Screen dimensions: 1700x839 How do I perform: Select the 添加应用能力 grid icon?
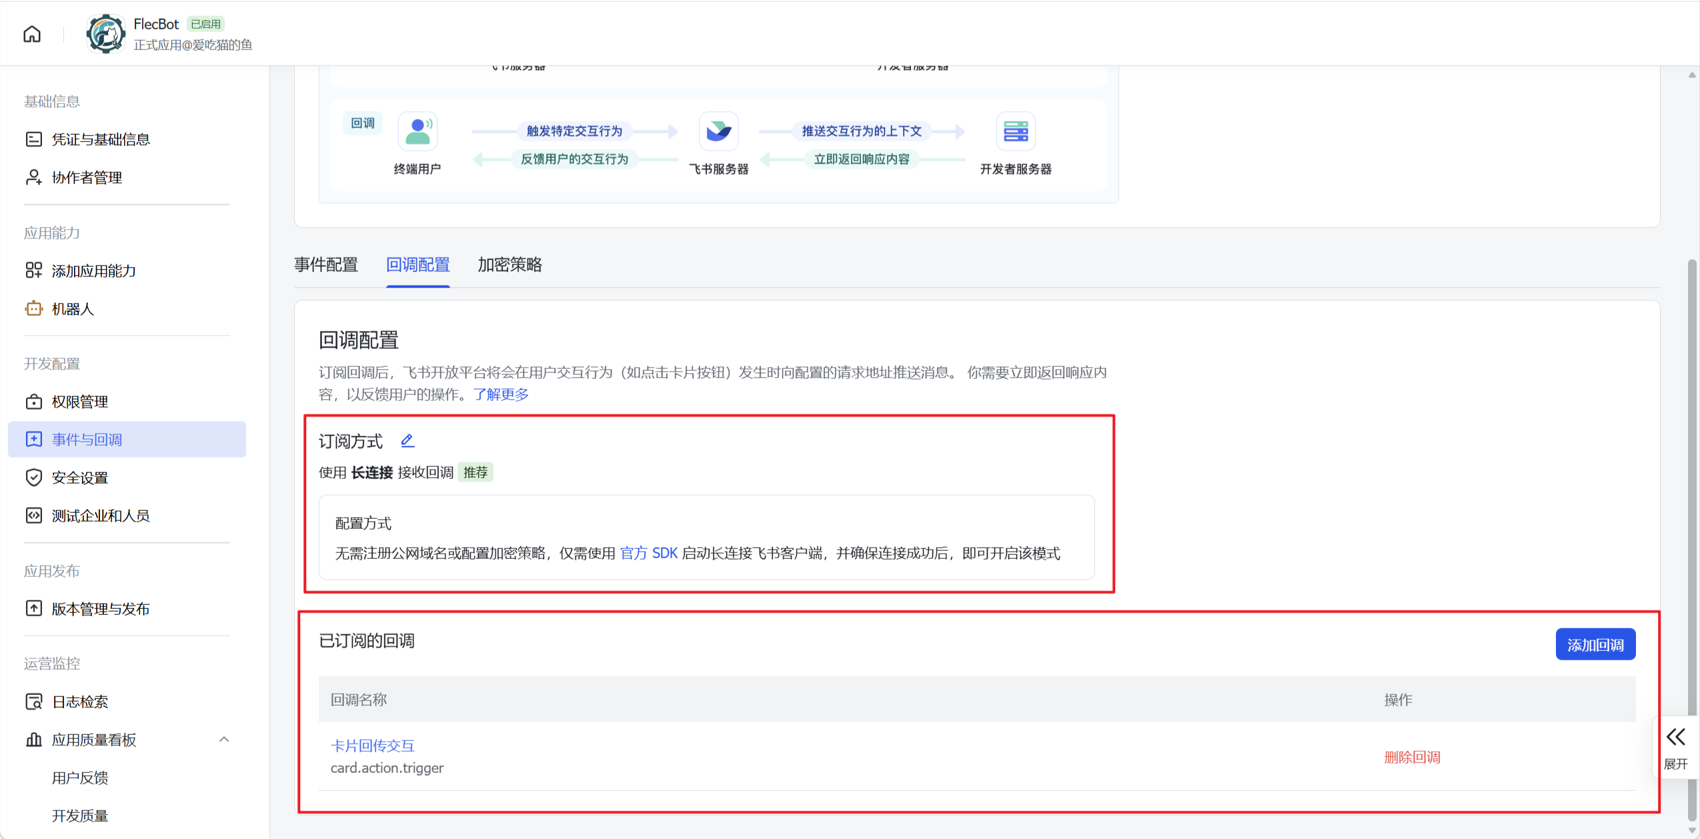[33, 270]
